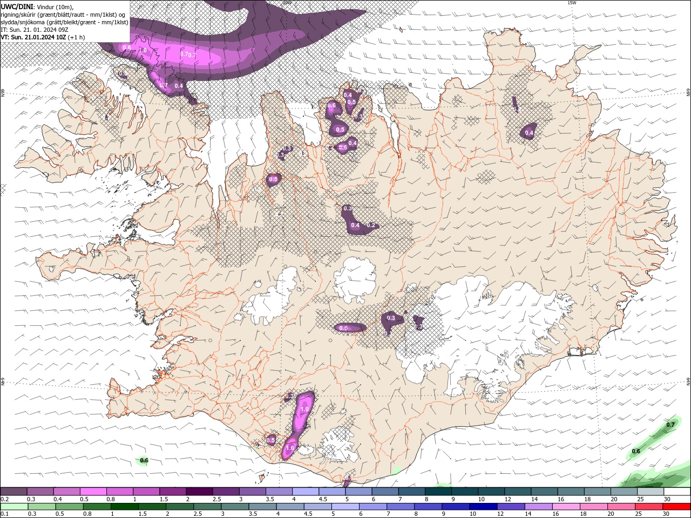
Task: Click the '0.1' number under the lower legend
Action: coord(5,514)
